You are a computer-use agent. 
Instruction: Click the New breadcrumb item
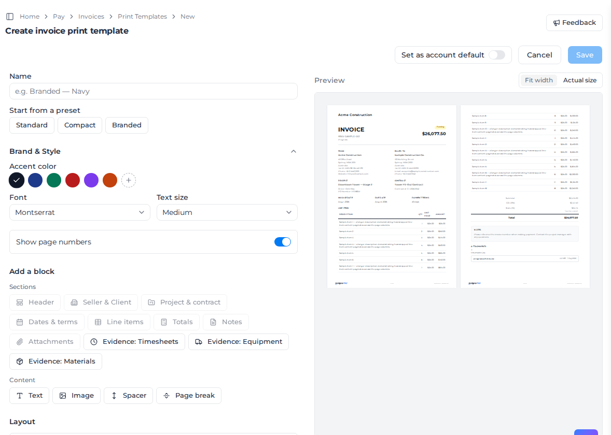pyautogui.click(x=187, y=17)
